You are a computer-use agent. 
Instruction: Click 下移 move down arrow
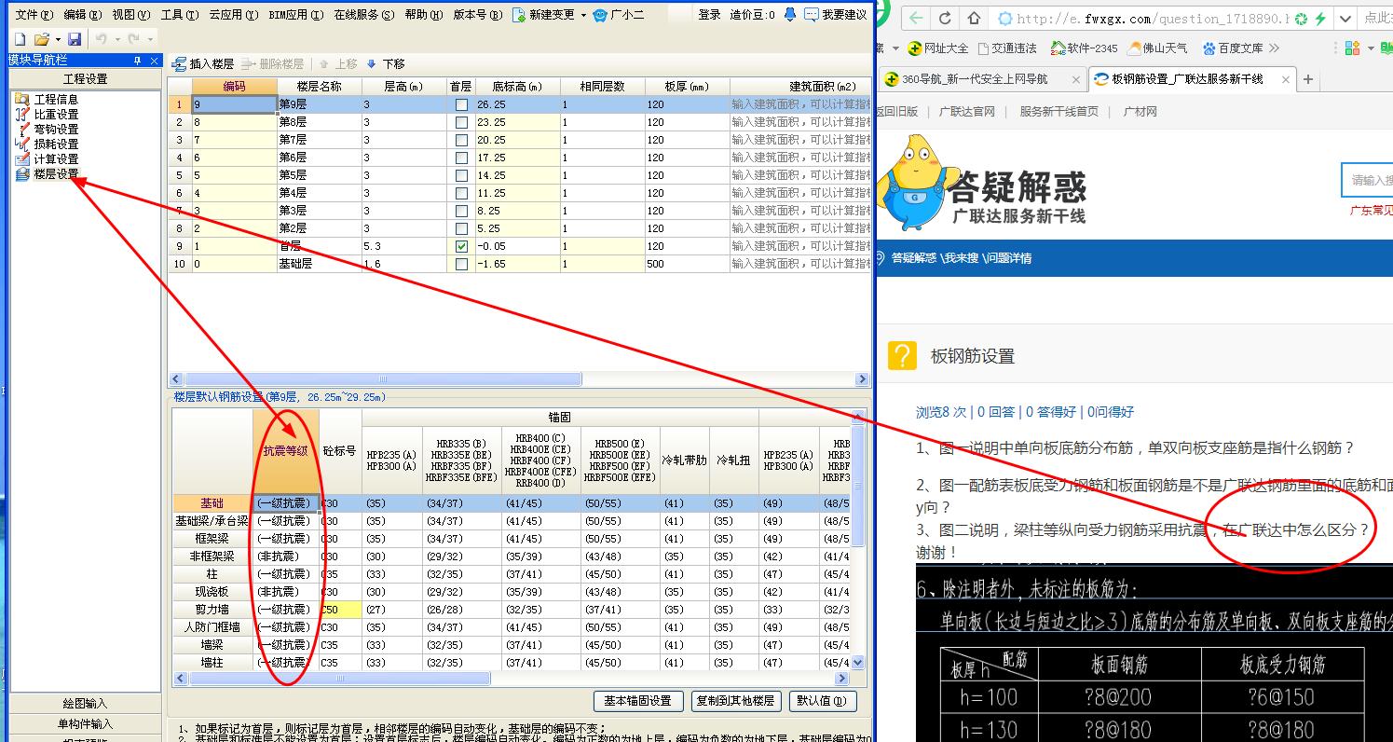(384, 64)
